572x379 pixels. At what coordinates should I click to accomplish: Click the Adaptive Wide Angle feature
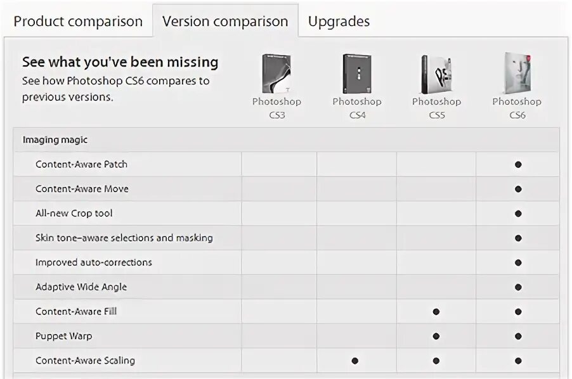click(81, 287)
